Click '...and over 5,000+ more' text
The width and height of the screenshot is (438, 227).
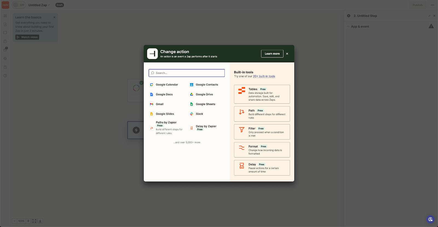[x=187, y=142]
